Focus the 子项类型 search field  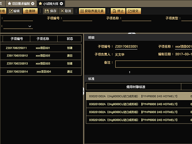[x=187, y=18]
